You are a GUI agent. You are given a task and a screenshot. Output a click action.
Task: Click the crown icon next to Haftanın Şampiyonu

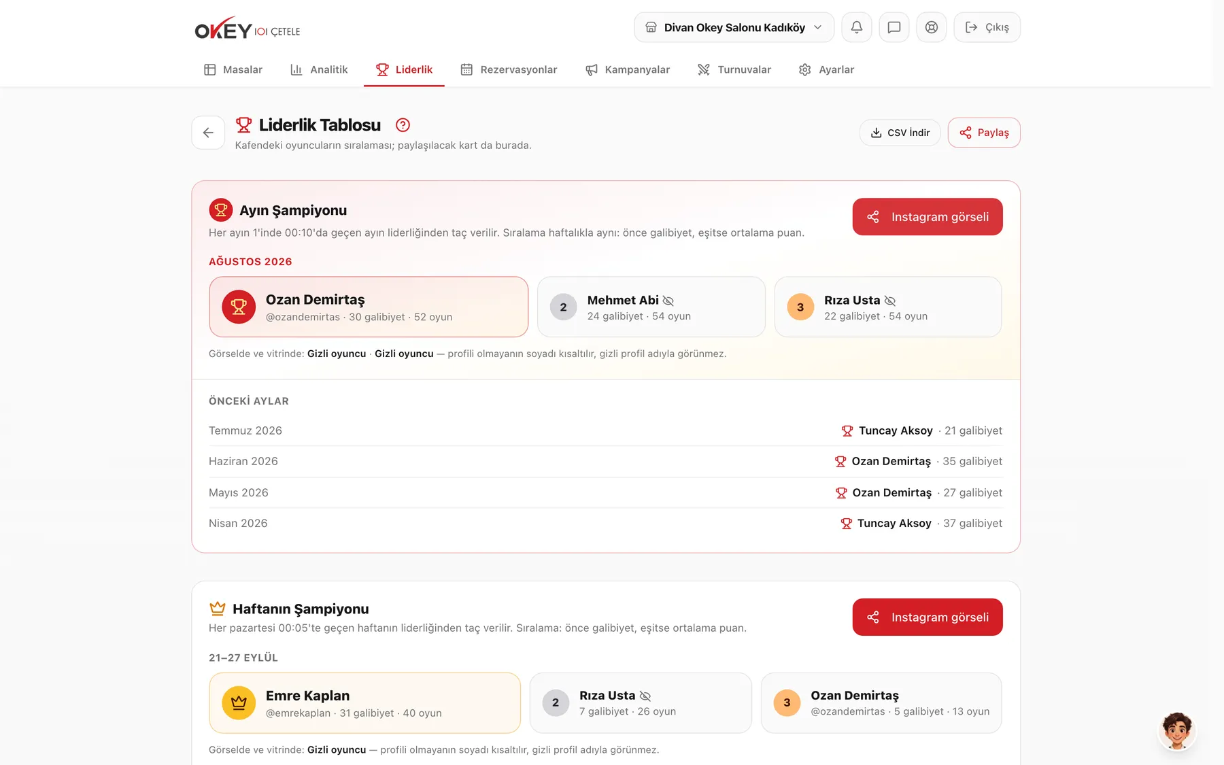pyautogui.click(x=218, y=609)
